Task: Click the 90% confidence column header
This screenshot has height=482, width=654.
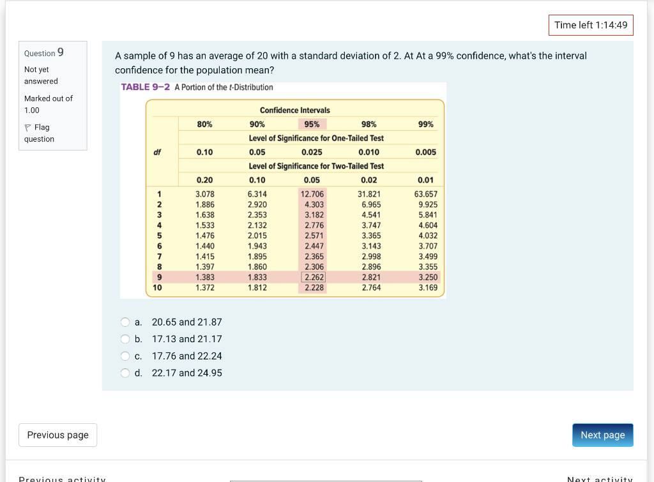Action: pyautogui.click(x=257, y=124)
